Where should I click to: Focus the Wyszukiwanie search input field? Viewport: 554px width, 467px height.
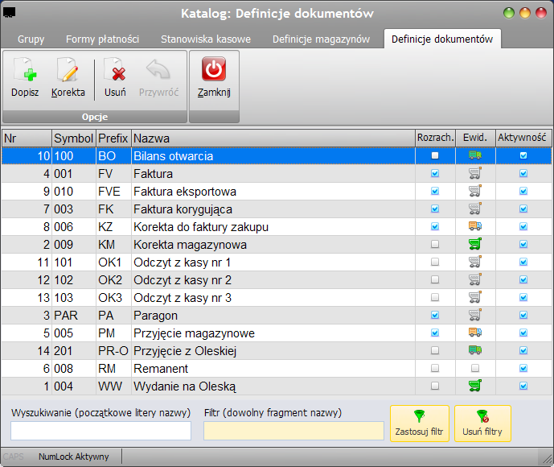[101, 431]
